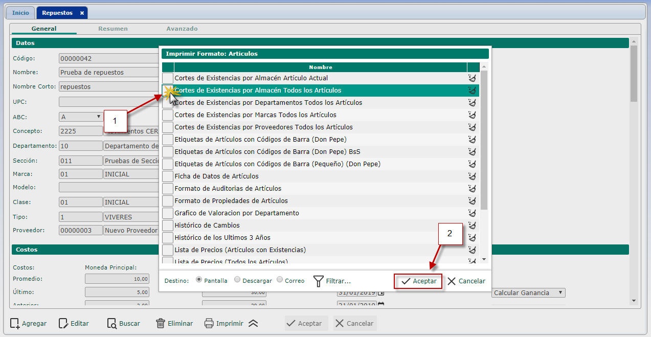Screen dimensions: 651x337
Task: Click the Editar pencil icon
Action: coord(63,323)
